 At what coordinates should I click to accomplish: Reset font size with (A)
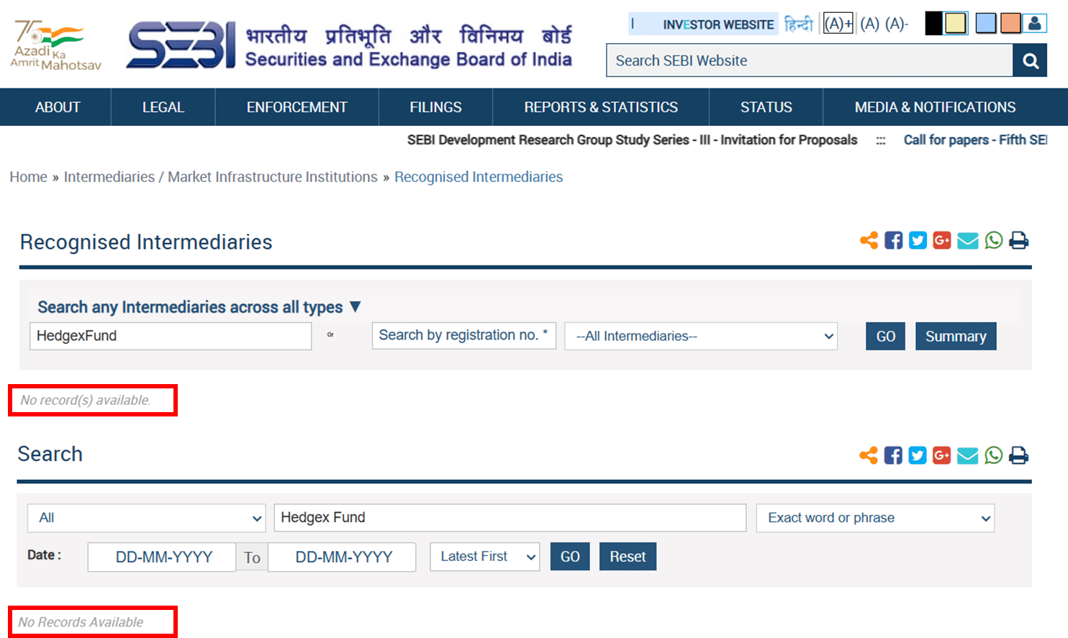pyautogui.click(x=869, y=24)
